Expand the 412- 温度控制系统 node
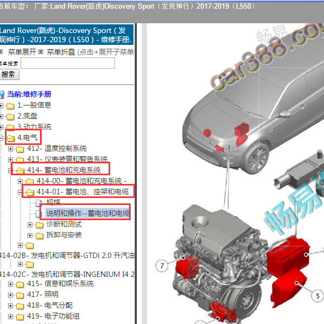The height and width of the screenshot is (324, 324). (10, 149)
